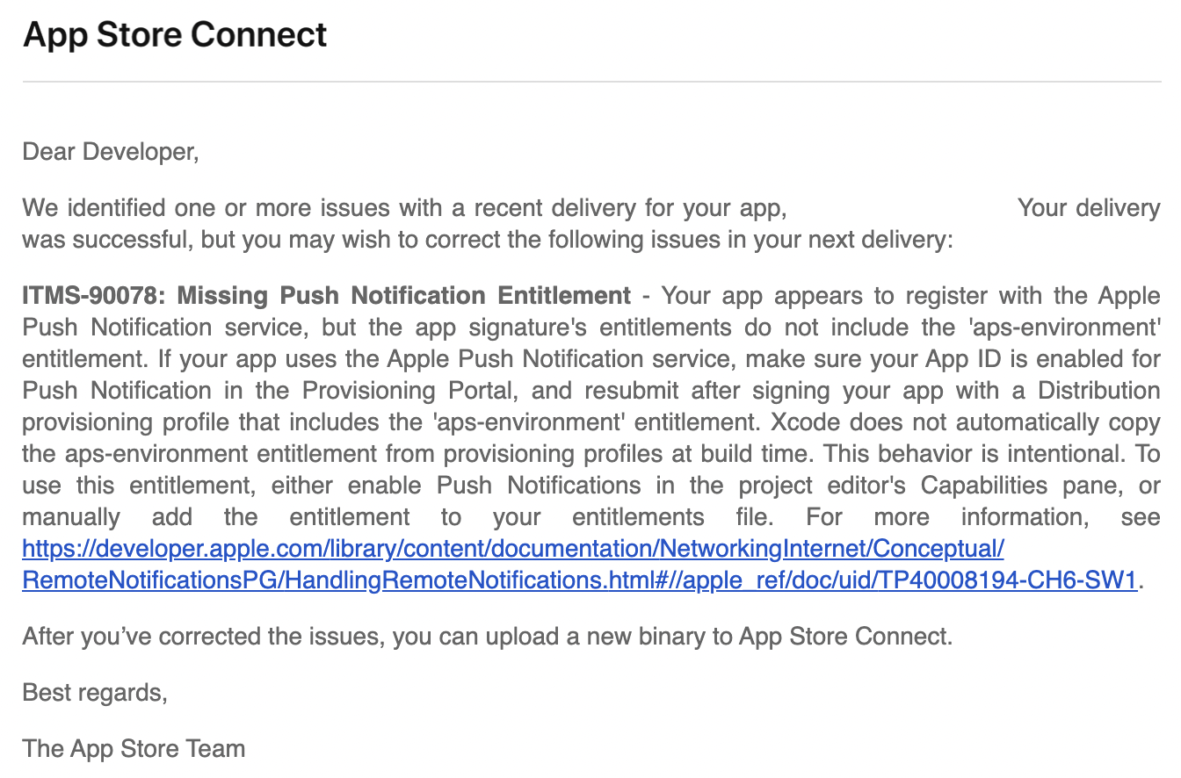The height and width of the screenshot is (778, 1181).
Task: Click 'ITMS-90078: Missing Push Notification Entitlement' bold text
Action: coord(326,296)
